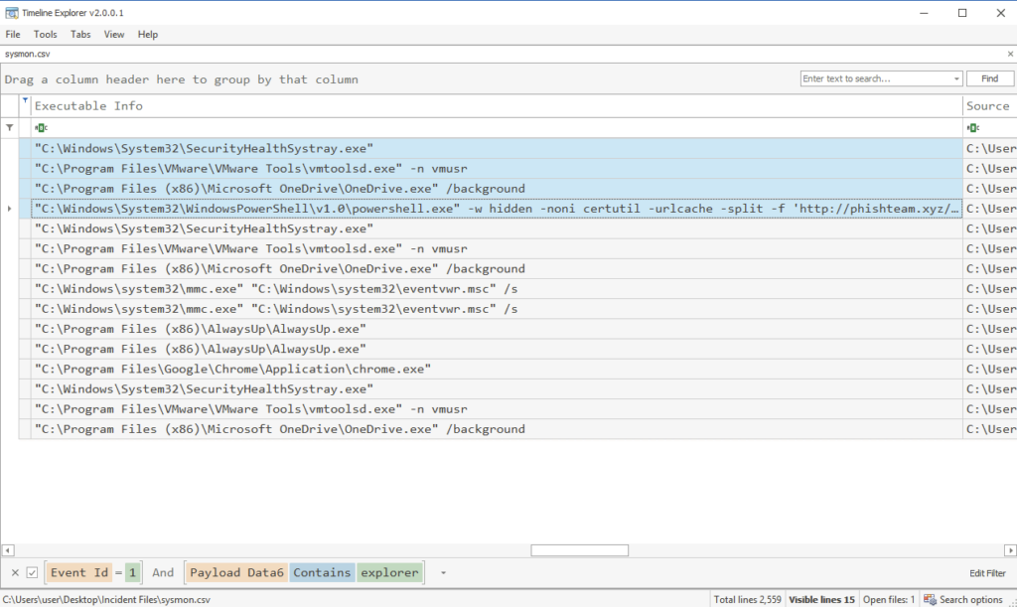Click the scroll right arrow

(1010, 550)
